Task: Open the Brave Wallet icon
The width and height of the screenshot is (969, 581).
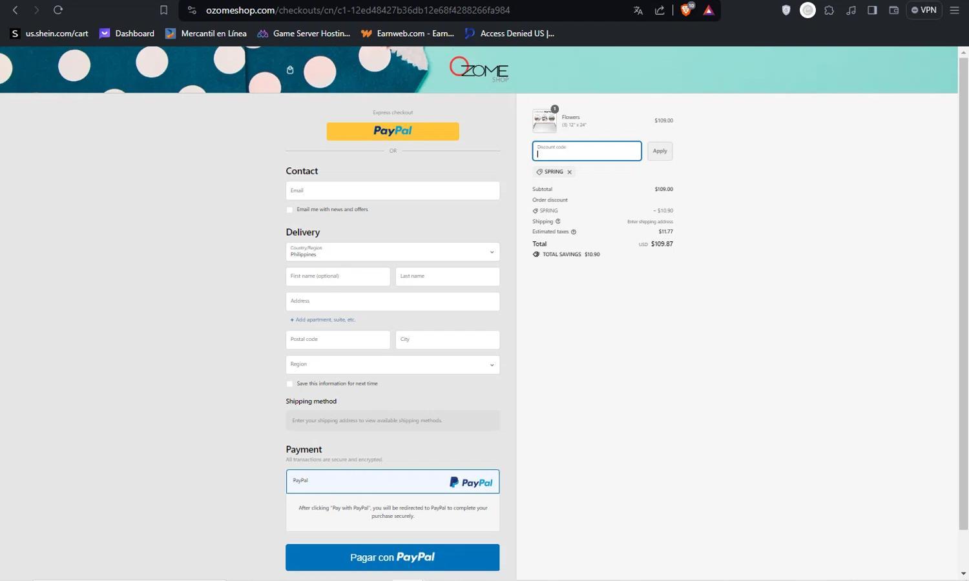Action: point(894,10)
